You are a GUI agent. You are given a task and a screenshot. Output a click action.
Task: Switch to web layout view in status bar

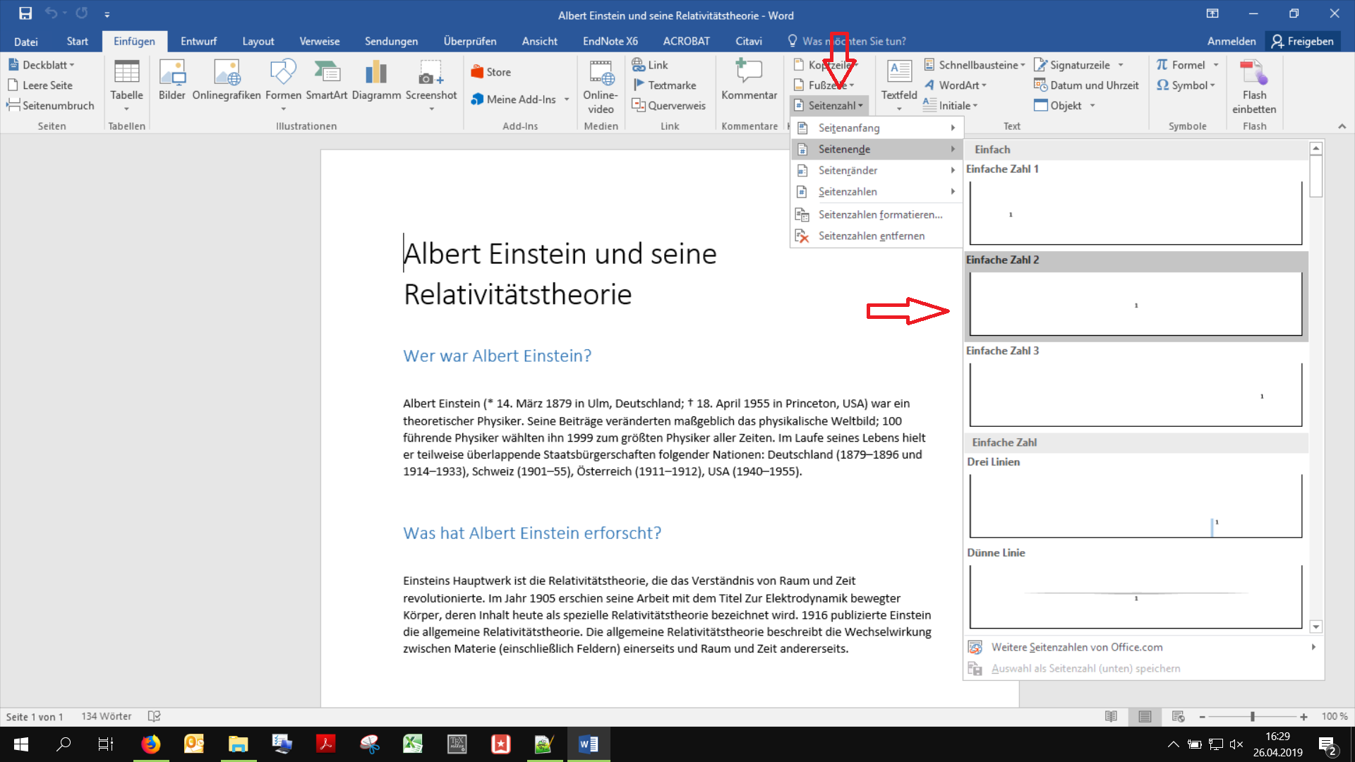(1178, 716)
